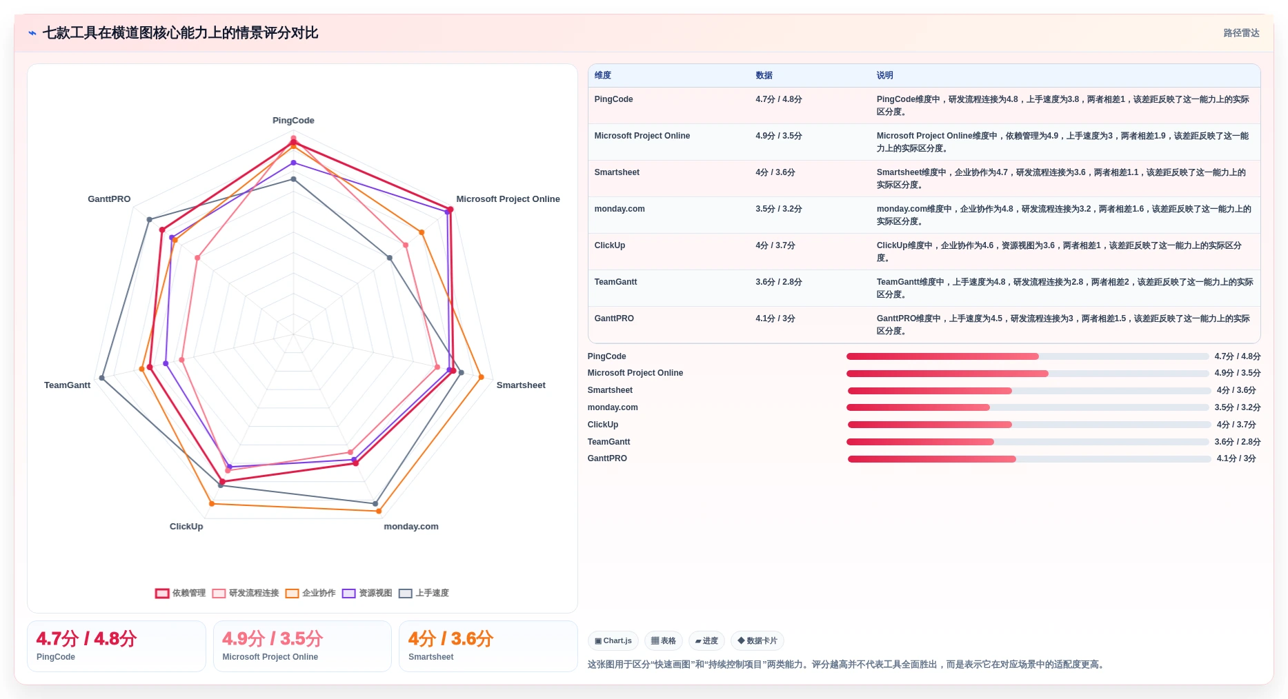The image size is (1288, 699).
Task: Click the 维度 column header
Action: (603, 75)
